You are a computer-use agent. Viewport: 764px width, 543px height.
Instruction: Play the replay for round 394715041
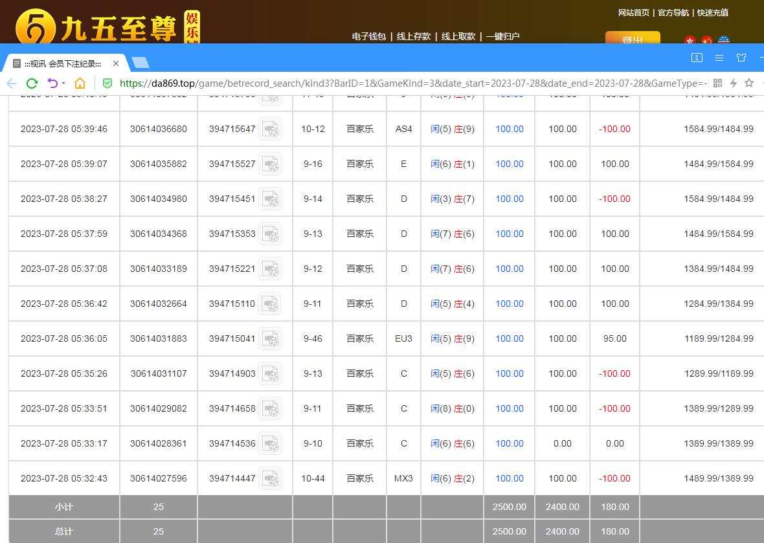[x=270, y=338]
